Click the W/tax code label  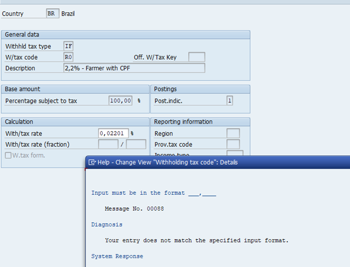pyautogui.click(x=22, y=57)
